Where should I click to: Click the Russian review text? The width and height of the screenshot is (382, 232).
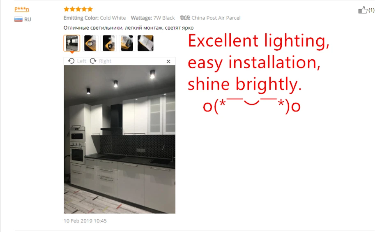click(129, 28)
